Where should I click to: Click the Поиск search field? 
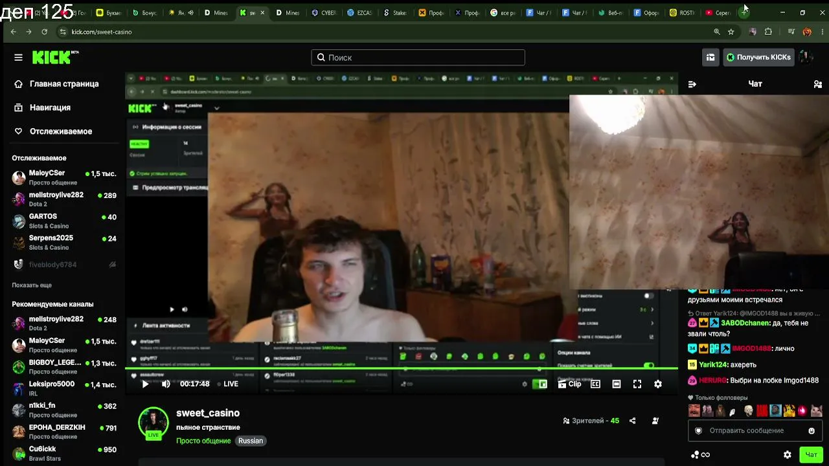(418, 58)
